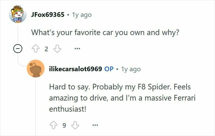Click ilikecarsalot6969's orange avatar

36,69
